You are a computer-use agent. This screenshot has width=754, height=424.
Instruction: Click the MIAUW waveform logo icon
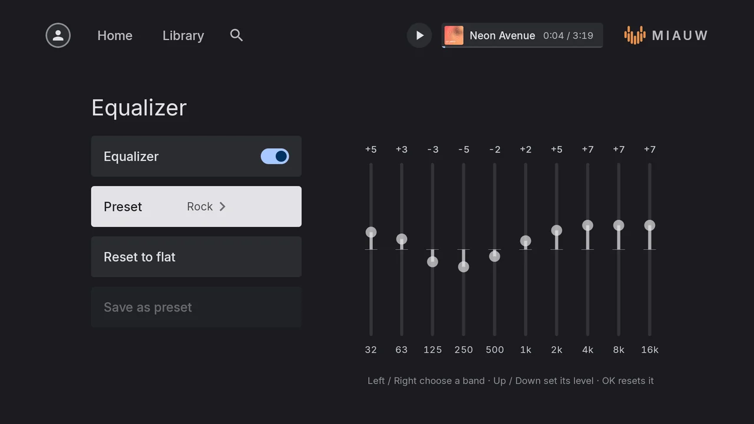634,35
